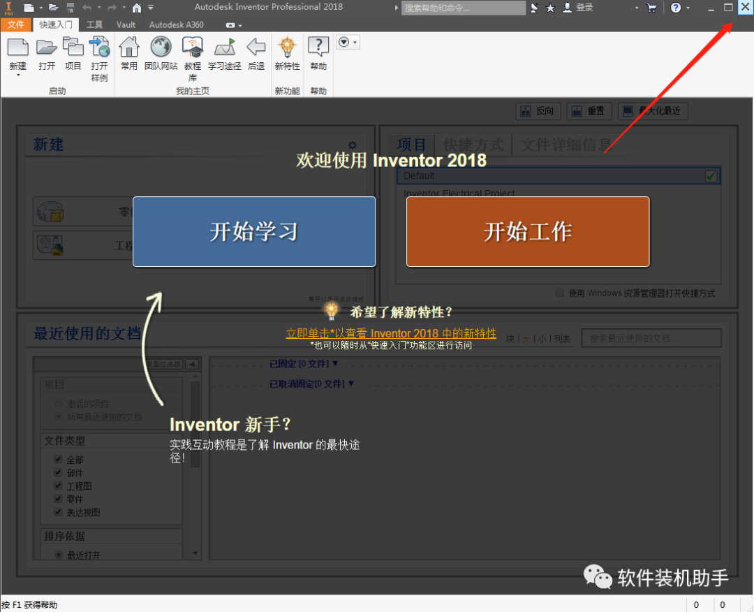Select the 快捷方式 panel tab

(473, 145)
